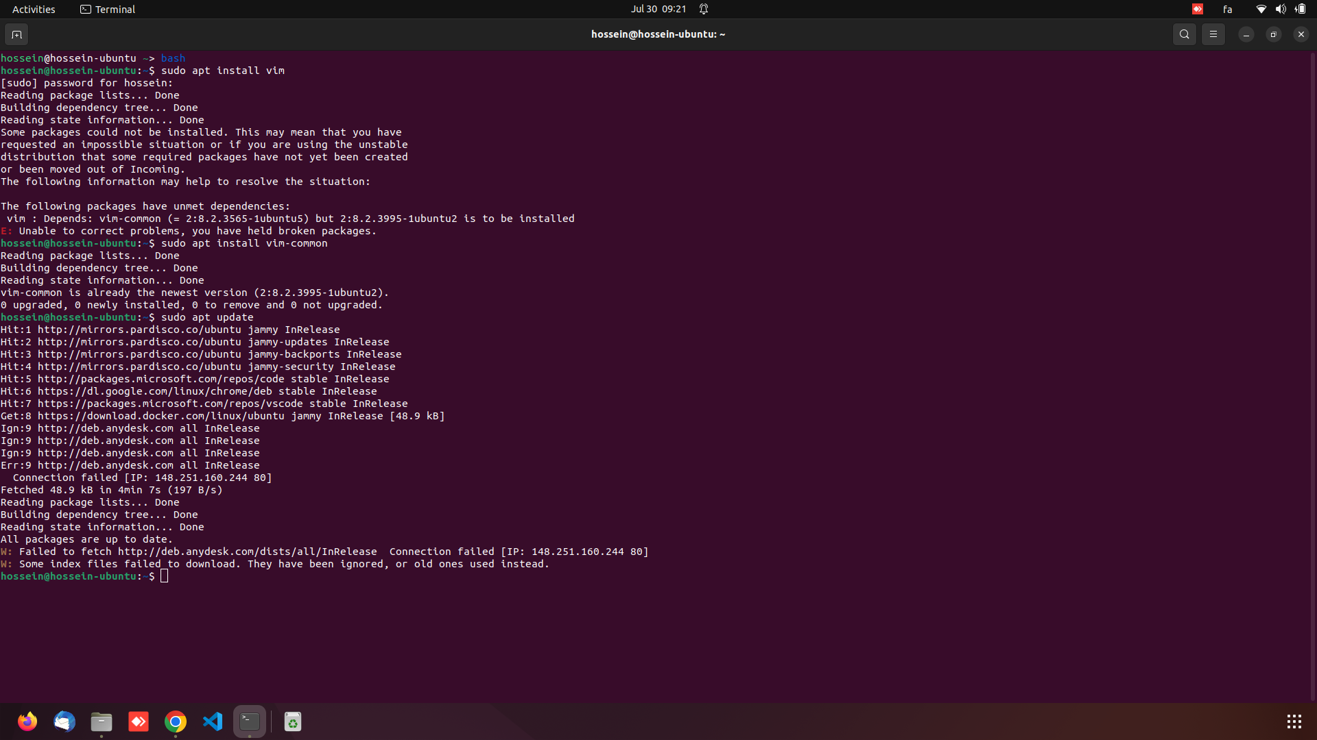The image size is (1317, 740).
Task: Click at the terminal prompt cursor
Action: click(164, 576)
